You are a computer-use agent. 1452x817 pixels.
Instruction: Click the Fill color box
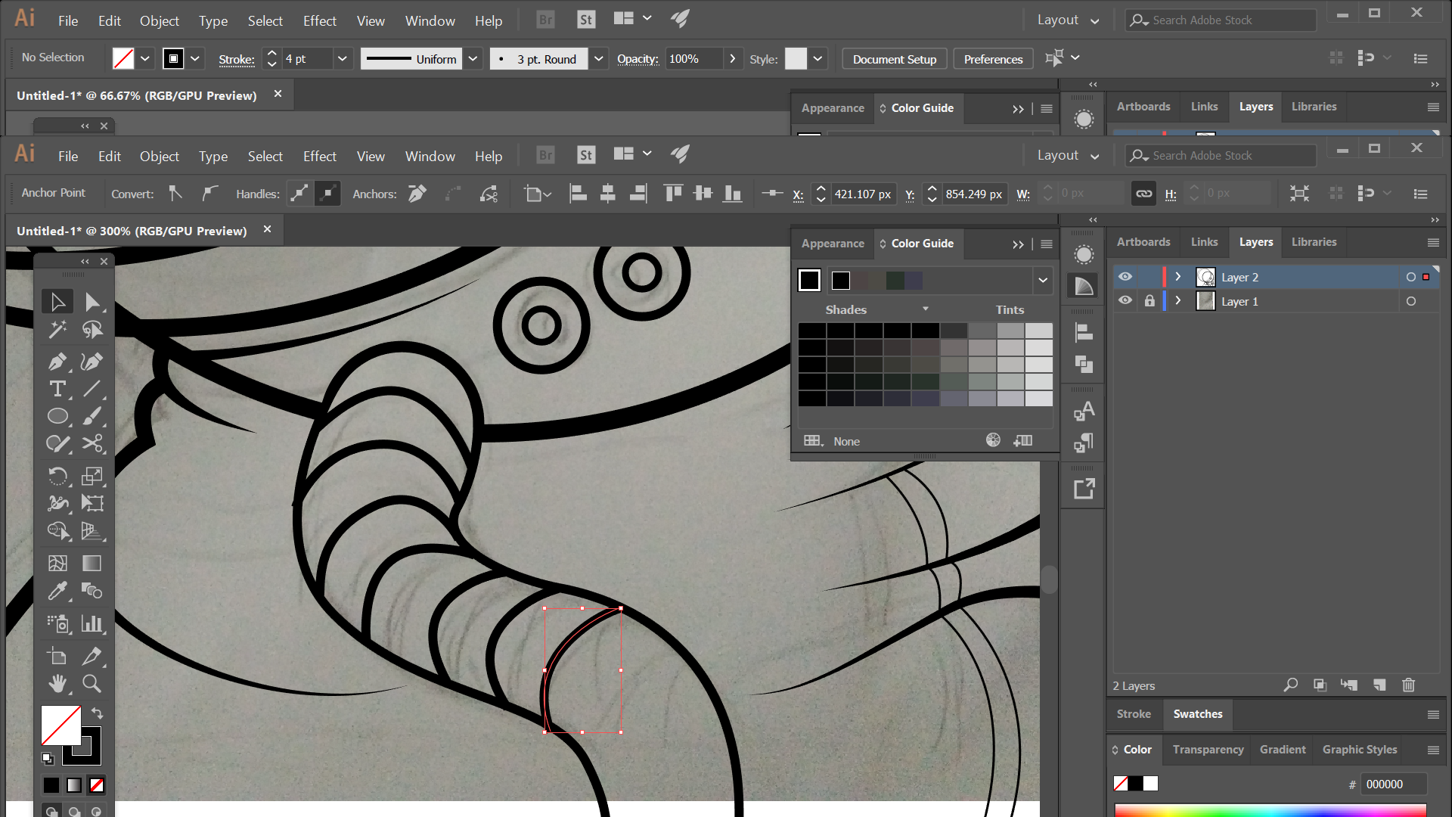tap(60, 725)
